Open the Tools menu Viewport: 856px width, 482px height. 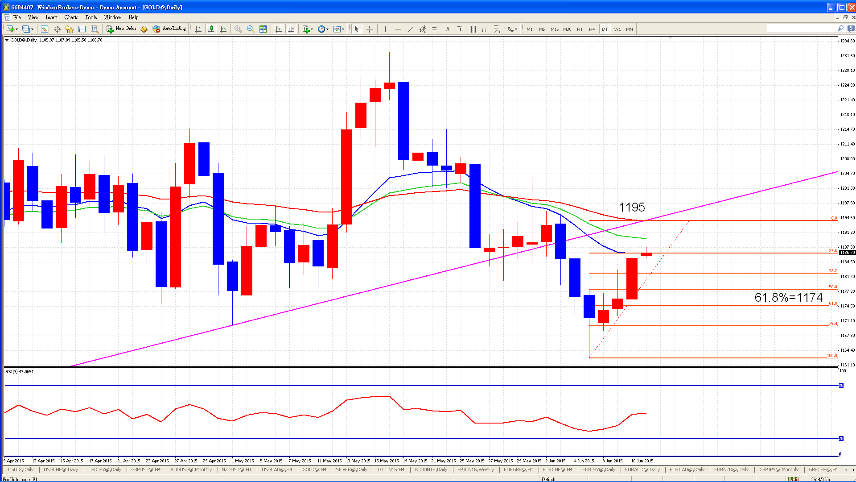coord(91,17)
